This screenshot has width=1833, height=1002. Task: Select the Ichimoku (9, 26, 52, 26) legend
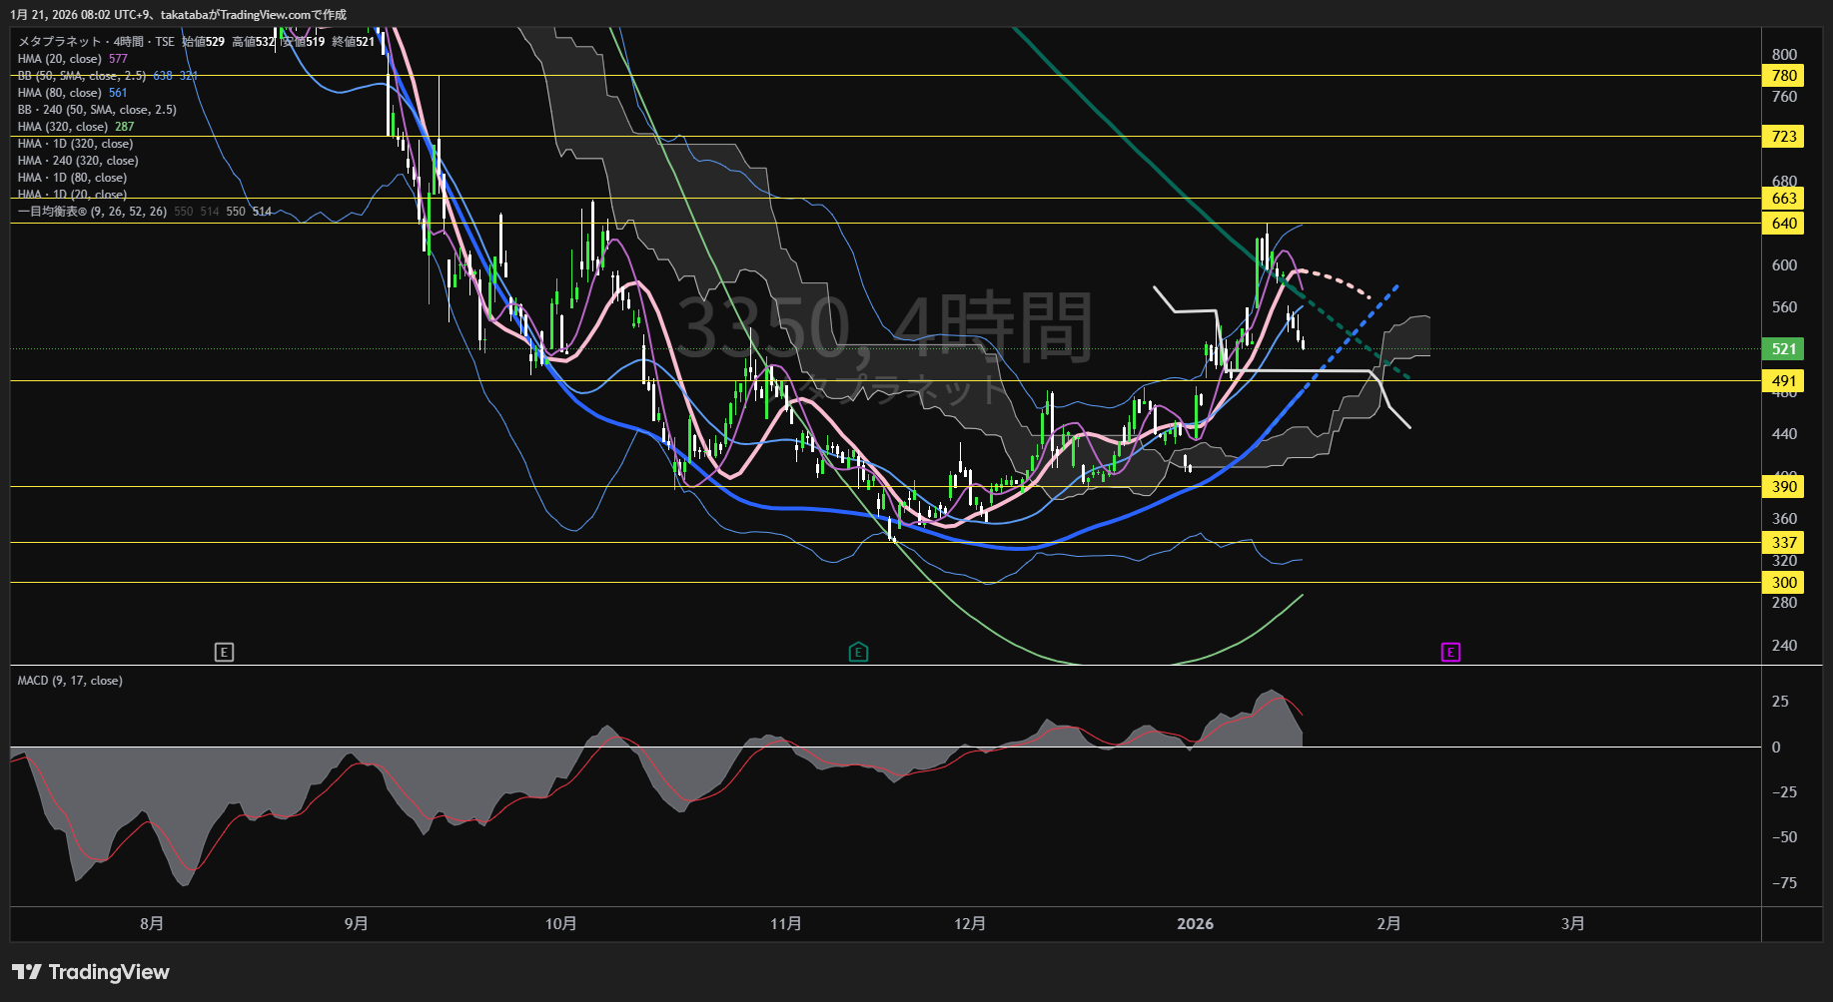coord(92,212)
